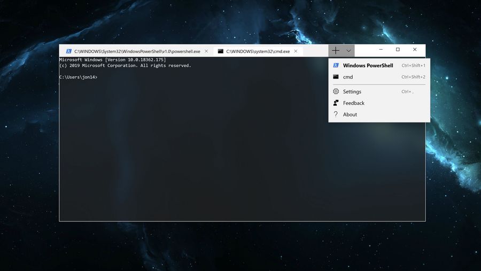Click the Microsoft Corporation copyright line
481x271 pixels.
click(125, 65)
